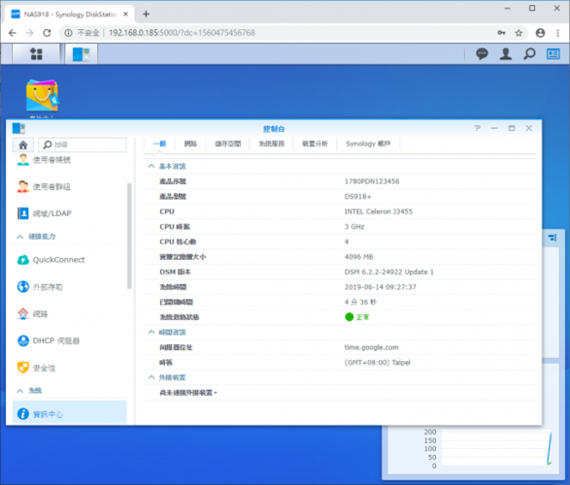Maximize the Control Panel window

[512, 128]
